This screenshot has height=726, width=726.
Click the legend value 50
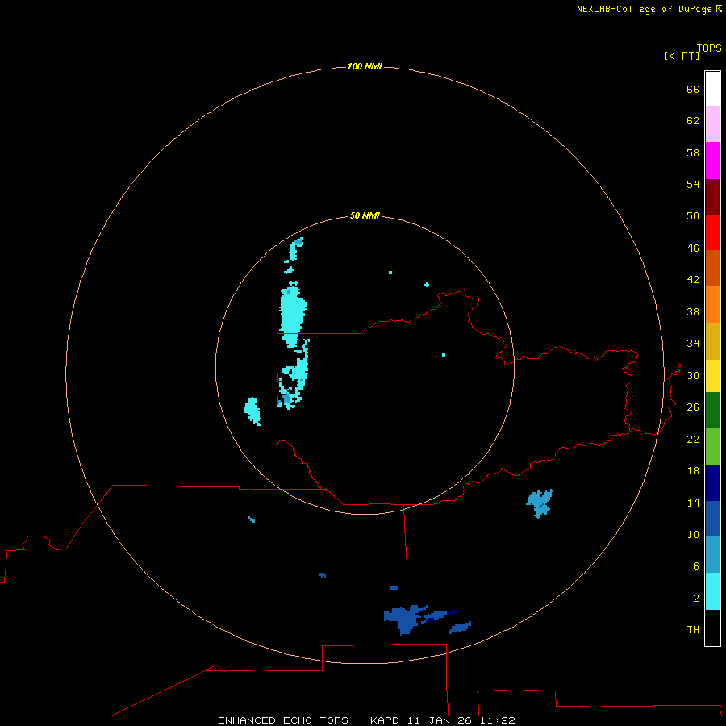point(693,215)
